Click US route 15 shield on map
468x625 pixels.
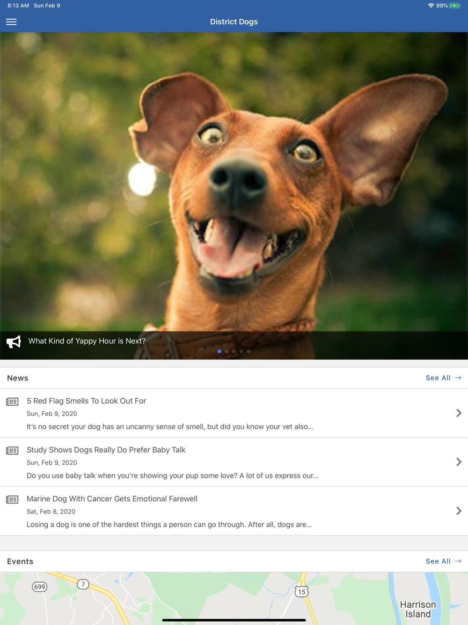(301, 592)
